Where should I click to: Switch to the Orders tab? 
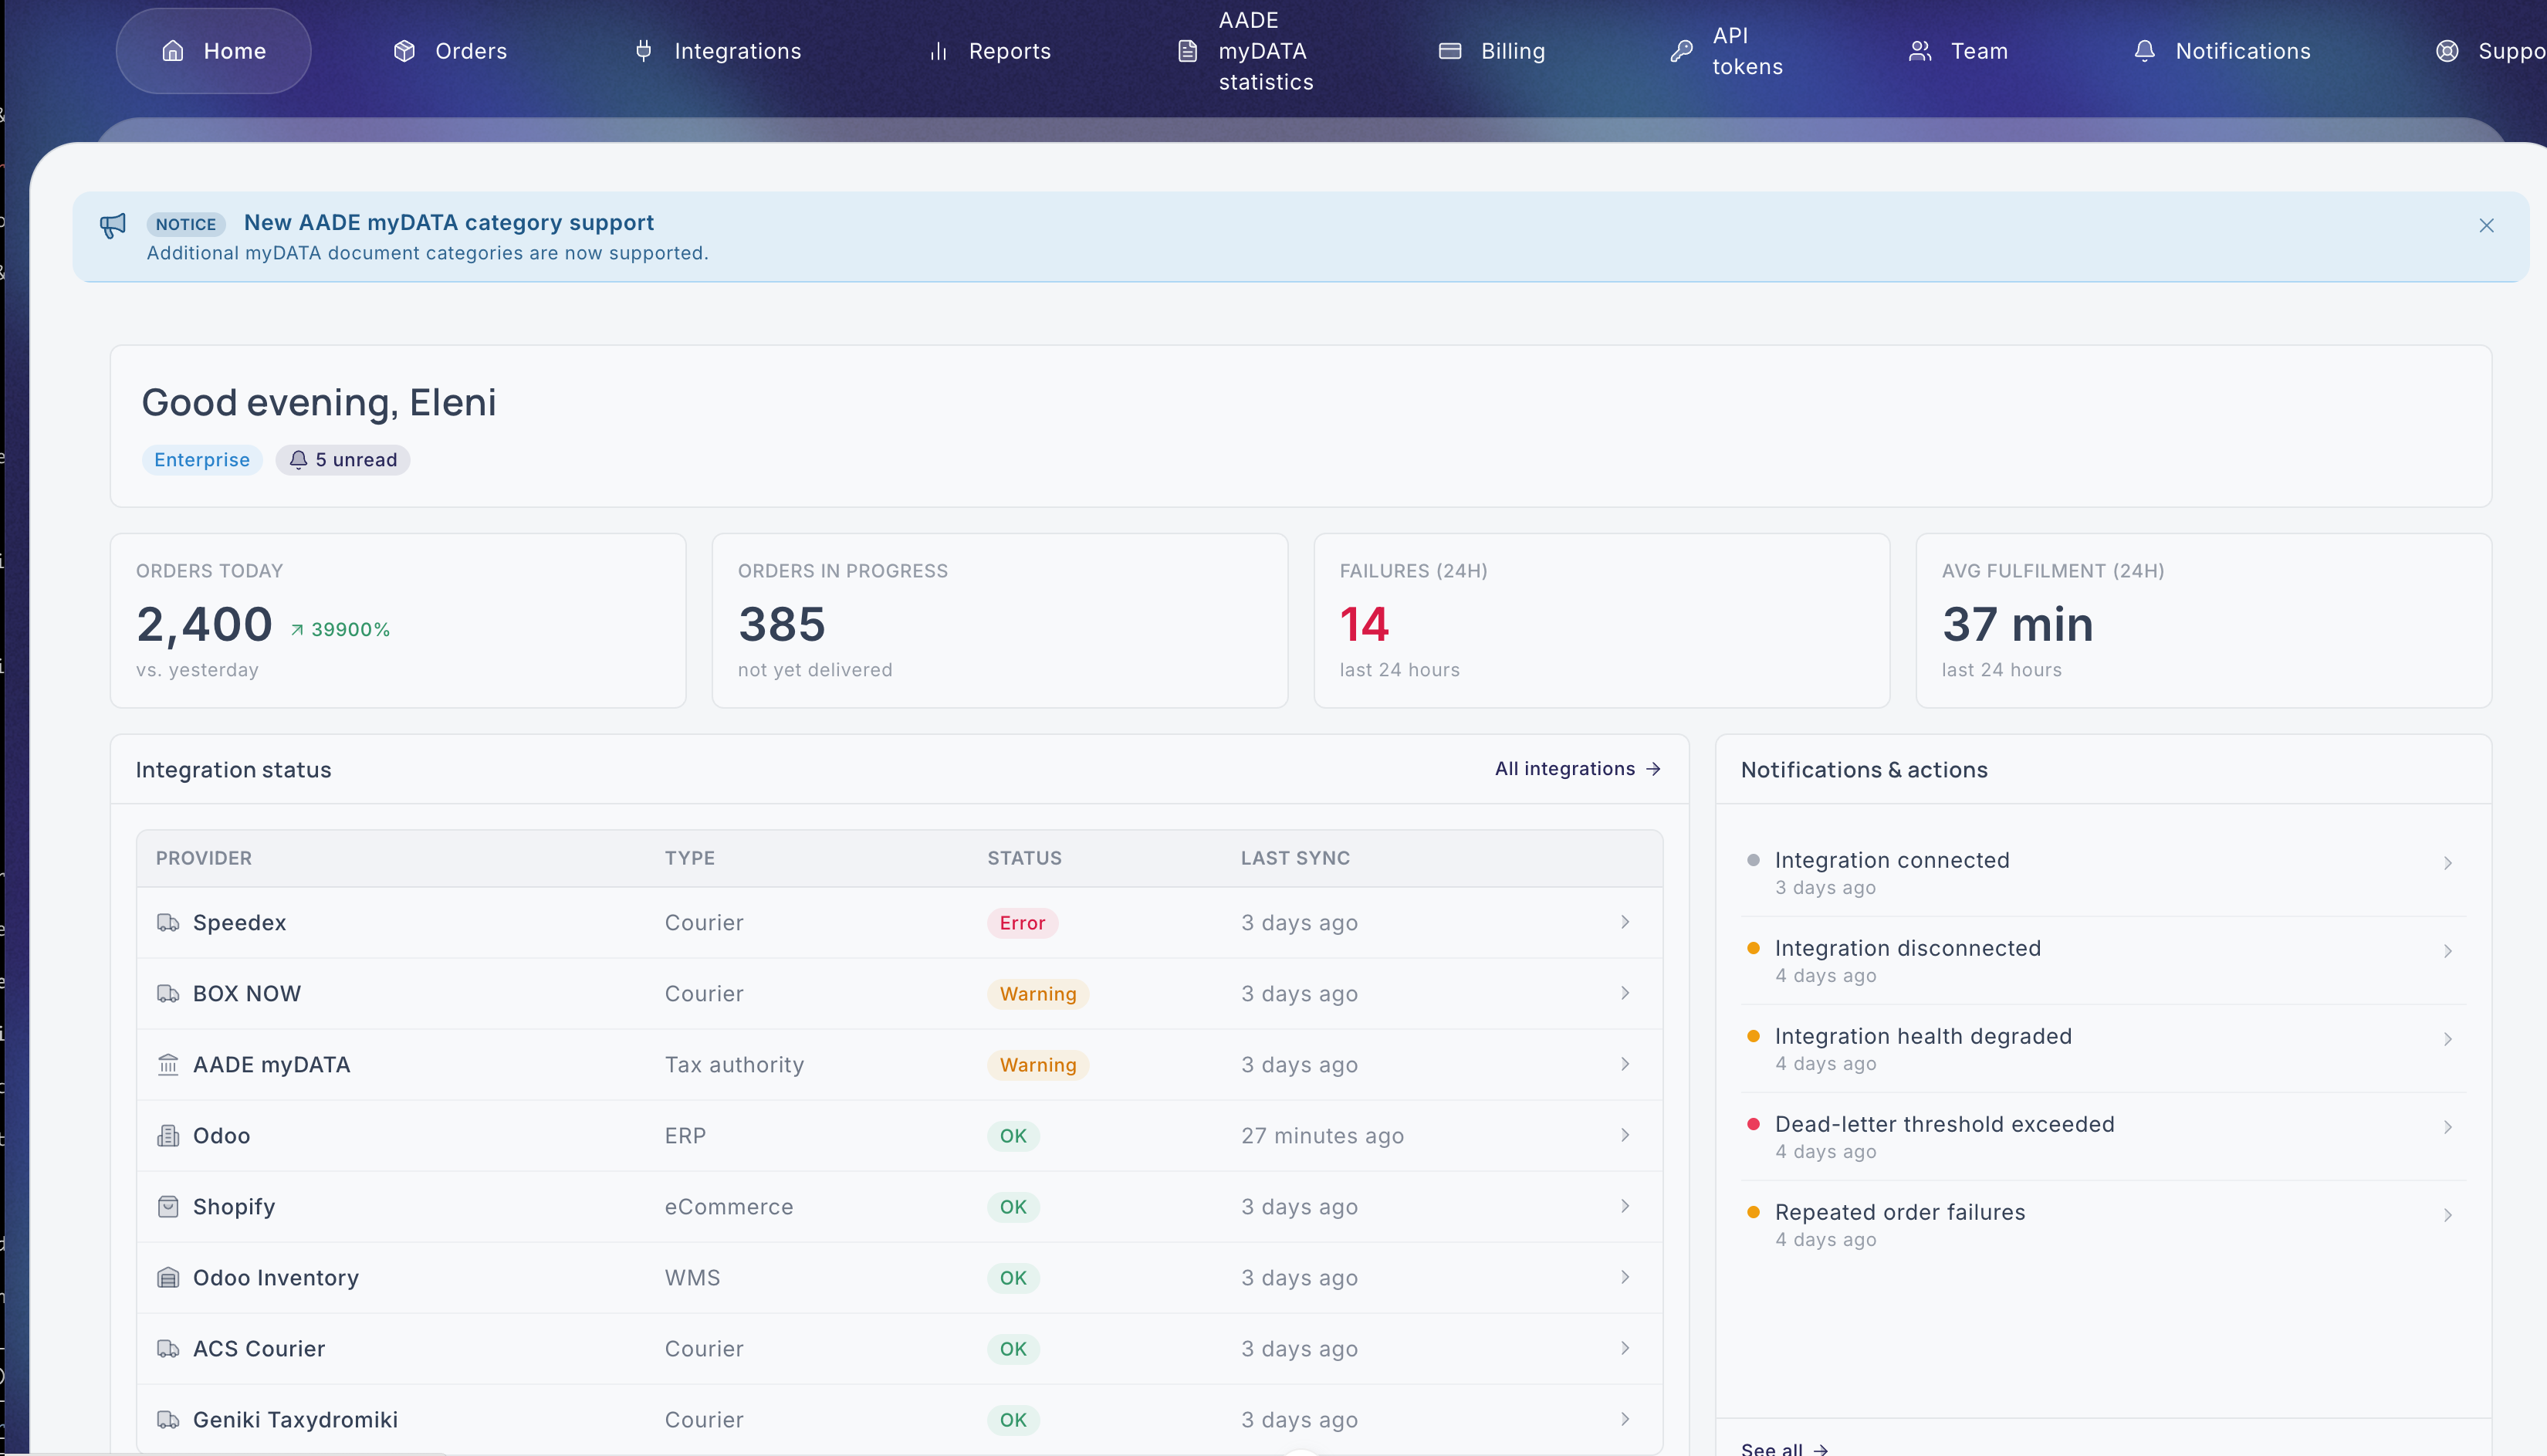point(450,51)
